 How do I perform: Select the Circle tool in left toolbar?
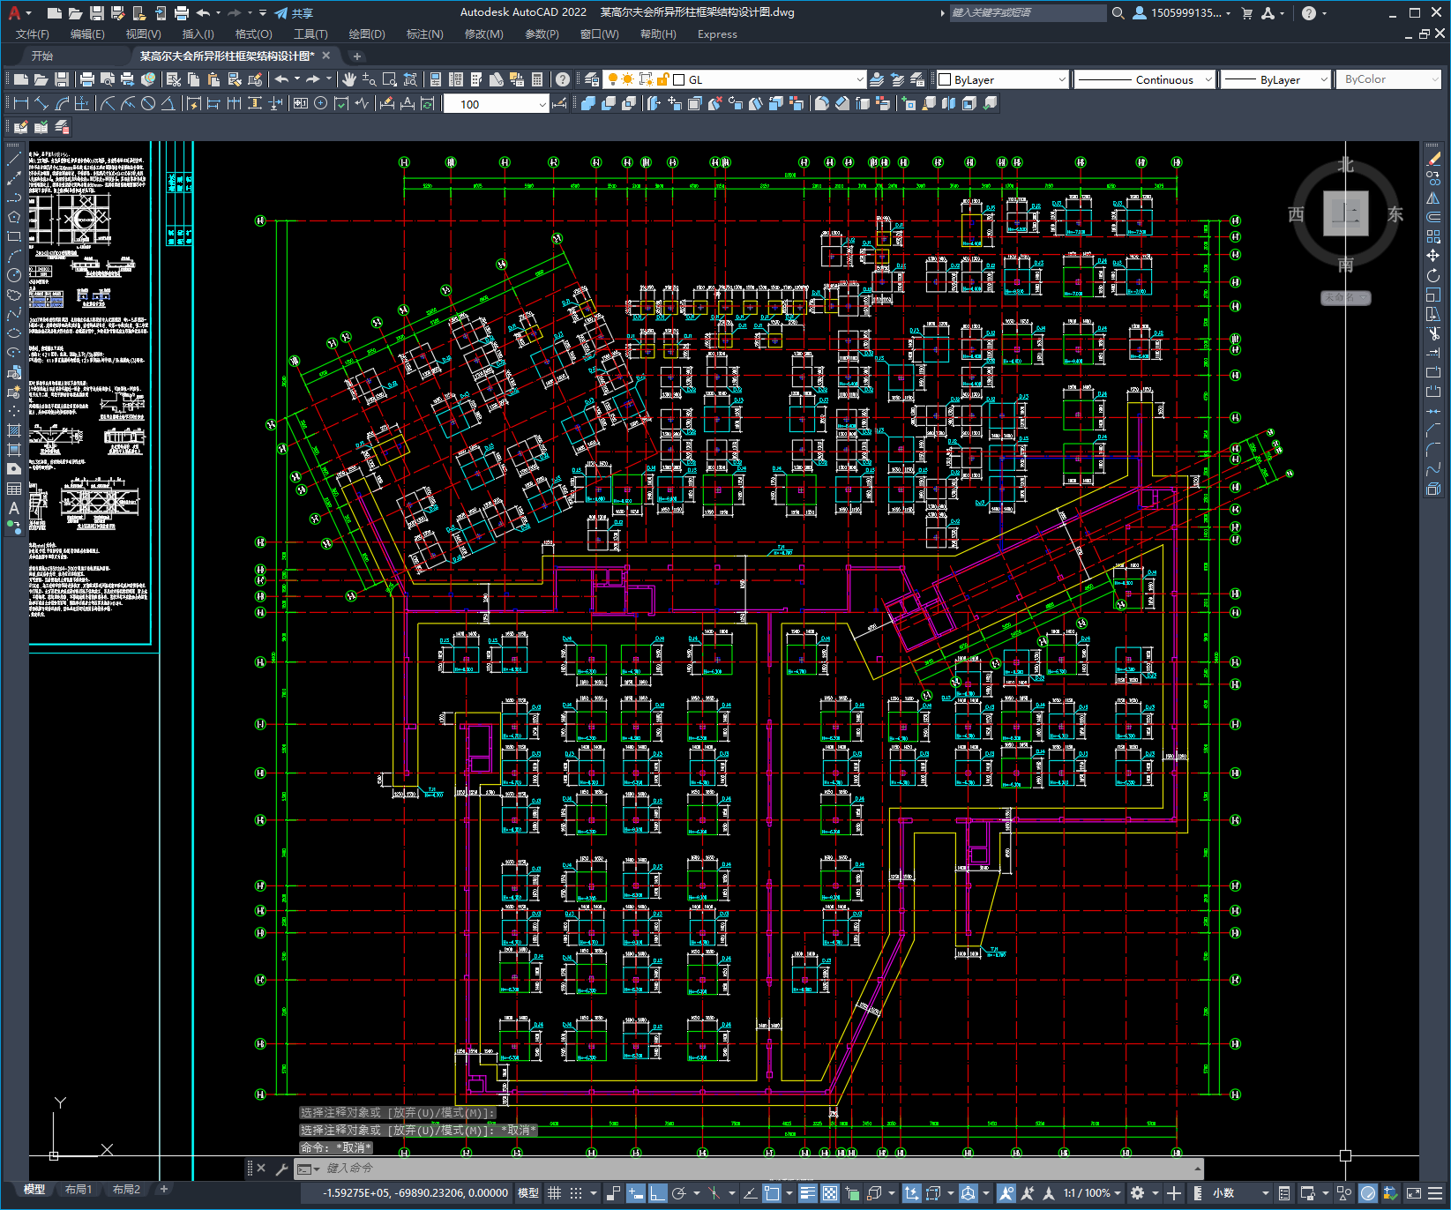pyautogui.click(x=14, y=275)
